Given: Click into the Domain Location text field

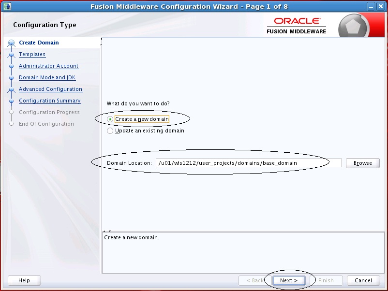Looking at the screenshot, I should click(249, 163).
